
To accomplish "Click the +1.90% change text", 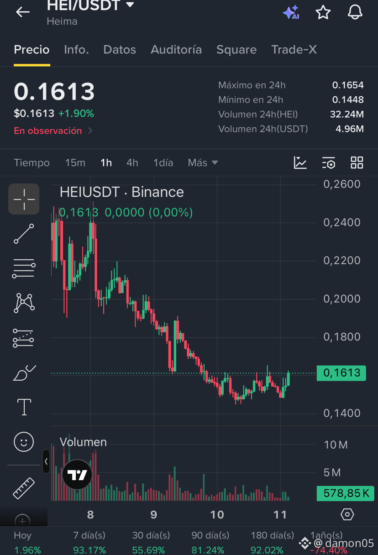I will pos(76,113).
